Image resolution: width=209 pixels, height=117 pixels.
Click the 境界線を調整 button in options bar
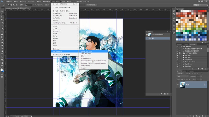point(92,5)
